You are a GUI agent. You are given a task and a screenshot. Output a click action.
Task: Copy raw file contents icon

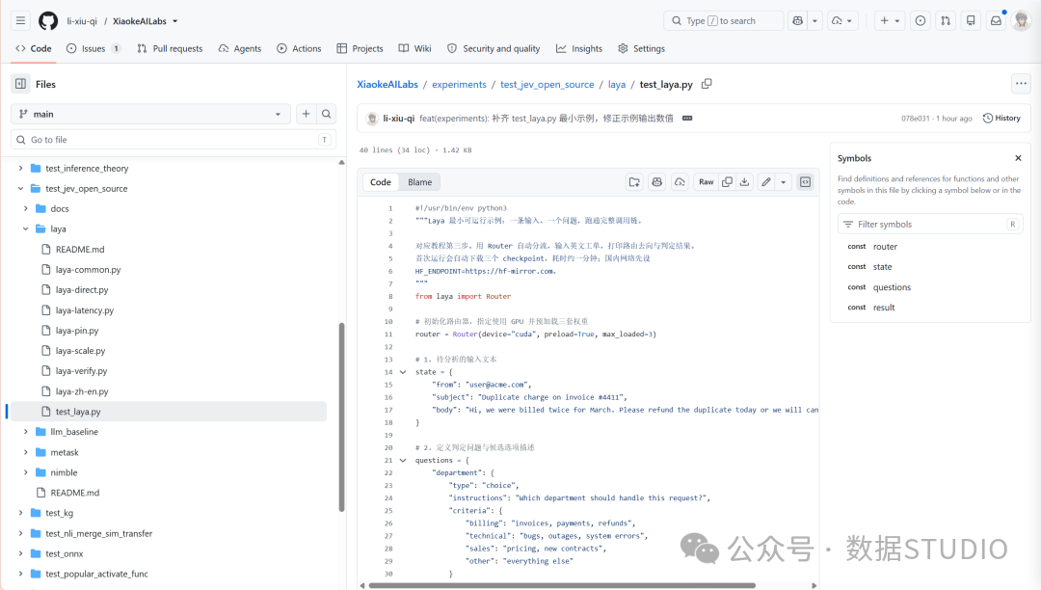click(727, 182)
